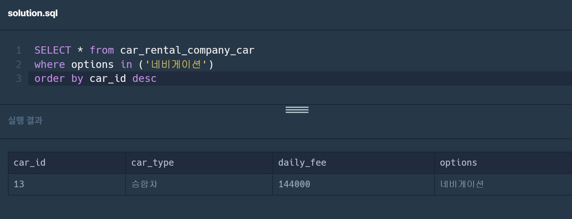Viewport: 572px width, 219px height.
Task: Click line number 3 in gutter
Action: tap(19, 78)
